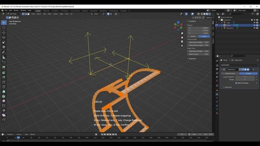Select the Annotate tool
This screenshot has height=146, width=260.
tap(4, 52)
